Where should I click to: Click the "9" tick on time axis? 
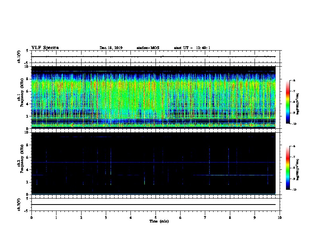click(255, 218)
